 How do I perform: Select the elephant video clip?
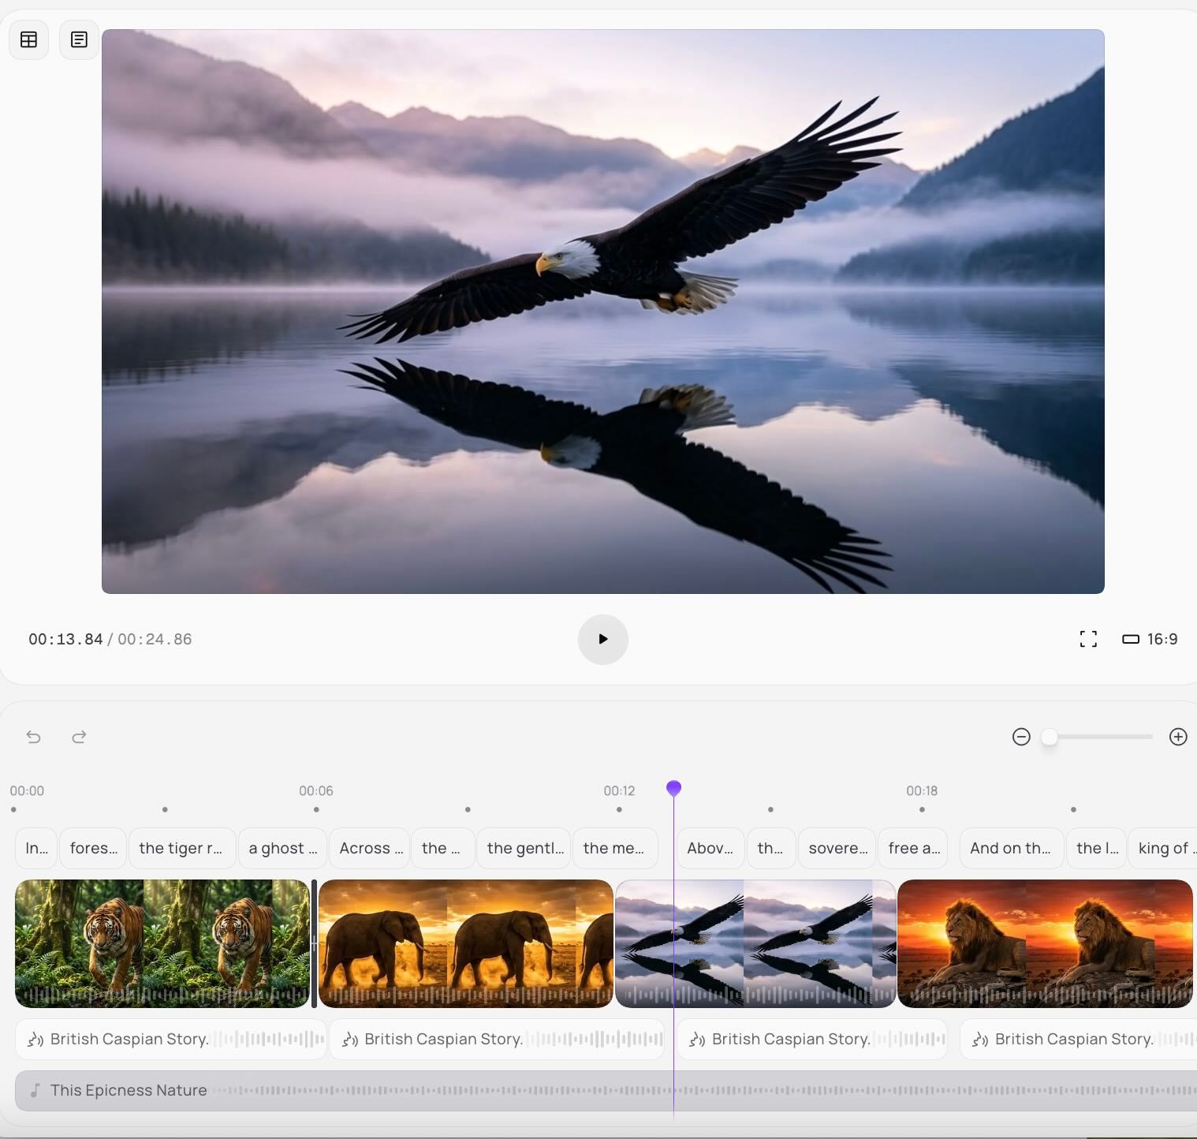pyautogui.click(x=465, y=943)
